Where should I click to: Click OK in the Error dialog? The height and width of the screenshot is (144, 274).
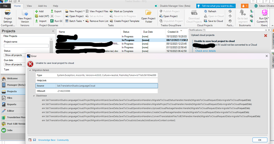(x=260, y=140)
